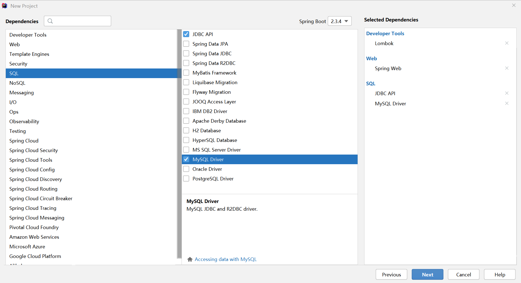The width and height of the screenshot is (521, 283).
Task: Select Microsoft Azure category
Action: (x=91, y=246)
